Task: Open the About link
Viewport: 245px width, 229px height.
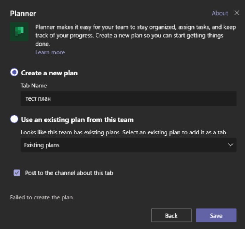Action: [220, 13]
